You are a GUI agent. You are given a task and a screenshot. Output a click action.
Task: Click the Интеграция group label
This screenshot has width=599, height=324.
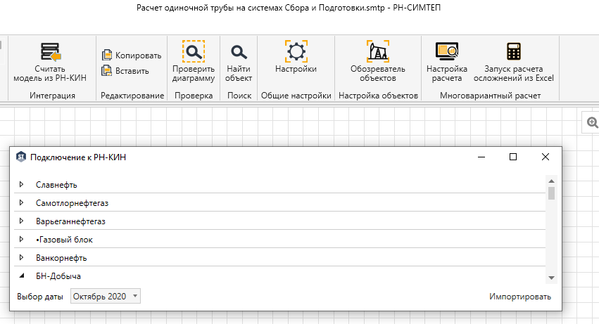(52, 96)
